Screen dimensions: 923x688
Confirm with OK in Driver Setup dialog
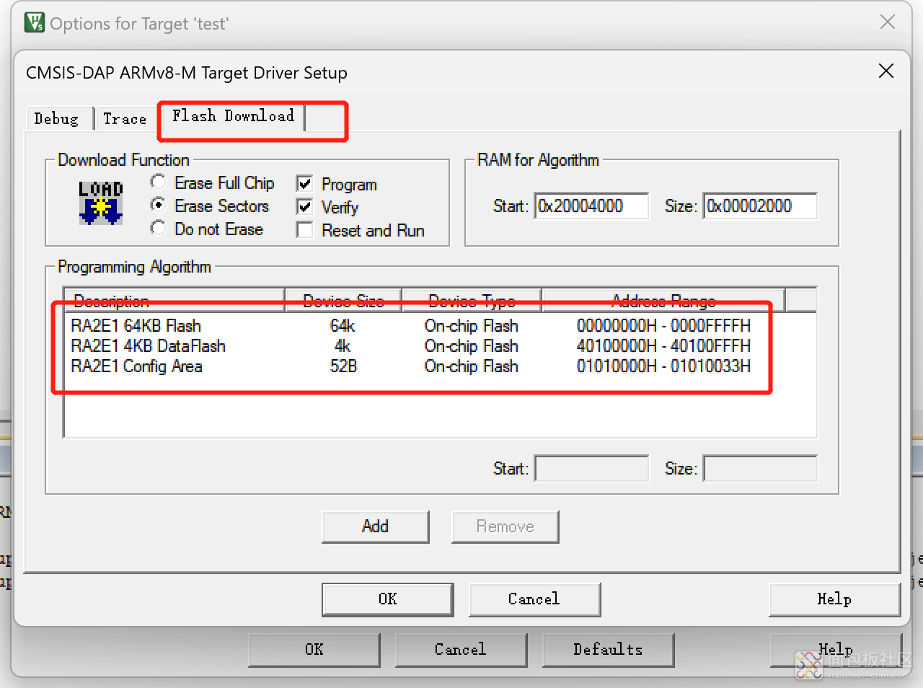click(x=388, y=599)
